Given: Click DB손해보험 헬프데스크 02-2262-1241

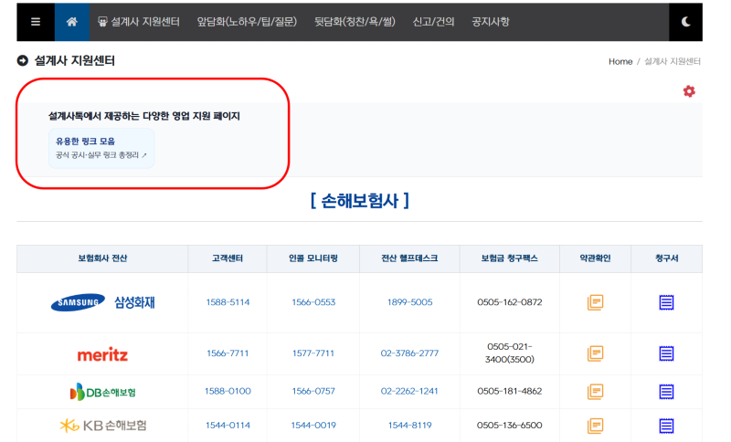Looking at the screenshot, I should point(409,391).
